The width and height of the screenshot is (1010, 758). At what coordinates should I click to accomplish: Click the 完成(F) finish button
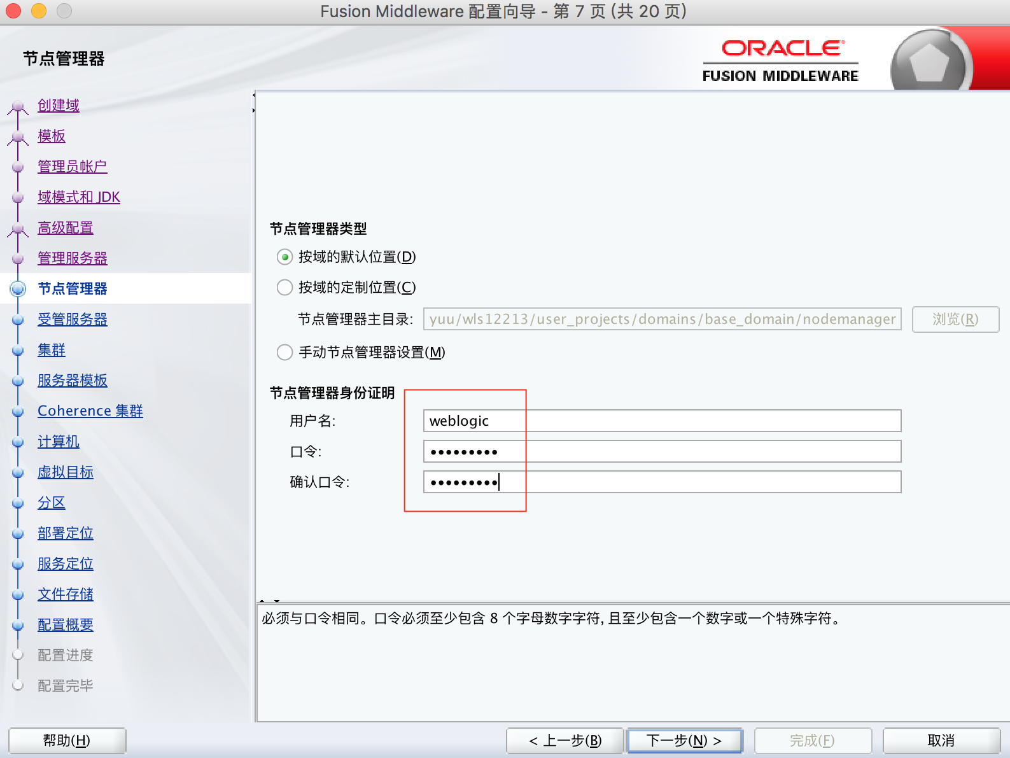813,741
